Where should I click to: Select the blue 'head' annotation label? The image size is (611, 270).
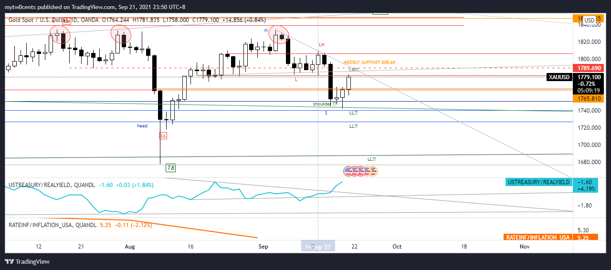142,126
